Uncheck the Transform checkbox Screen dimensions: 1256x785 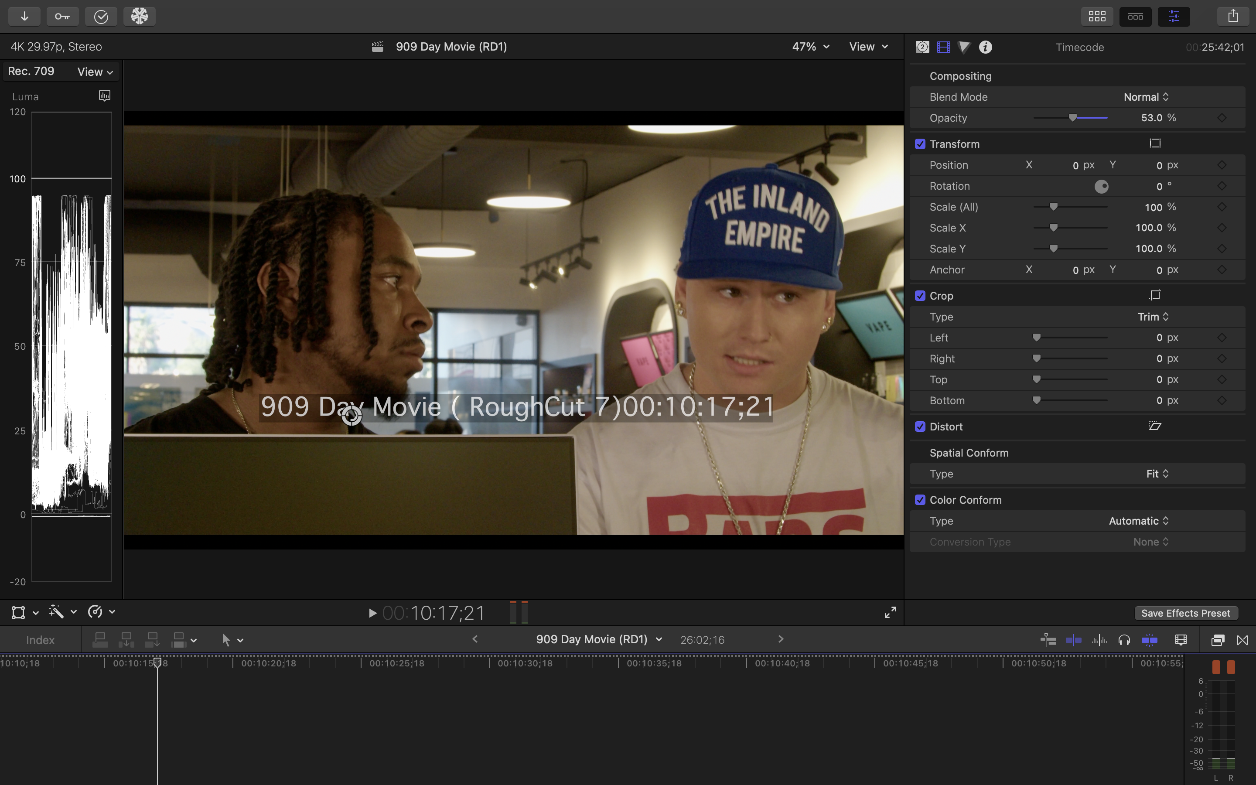click(x=920, y=144)
